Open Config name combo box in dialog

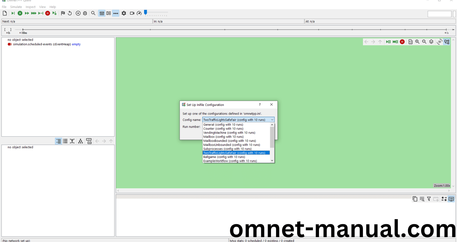click(238, 120)
